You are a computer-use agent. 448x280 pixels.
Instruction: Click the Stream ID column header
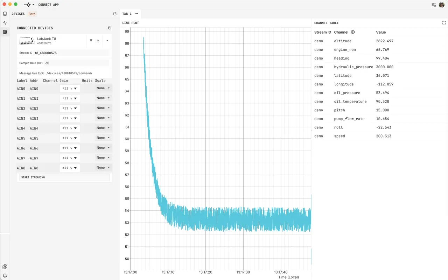[x=323, y=32]
